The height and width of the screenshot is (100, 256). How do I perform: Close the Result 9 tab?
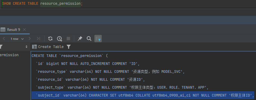[24, 30]
